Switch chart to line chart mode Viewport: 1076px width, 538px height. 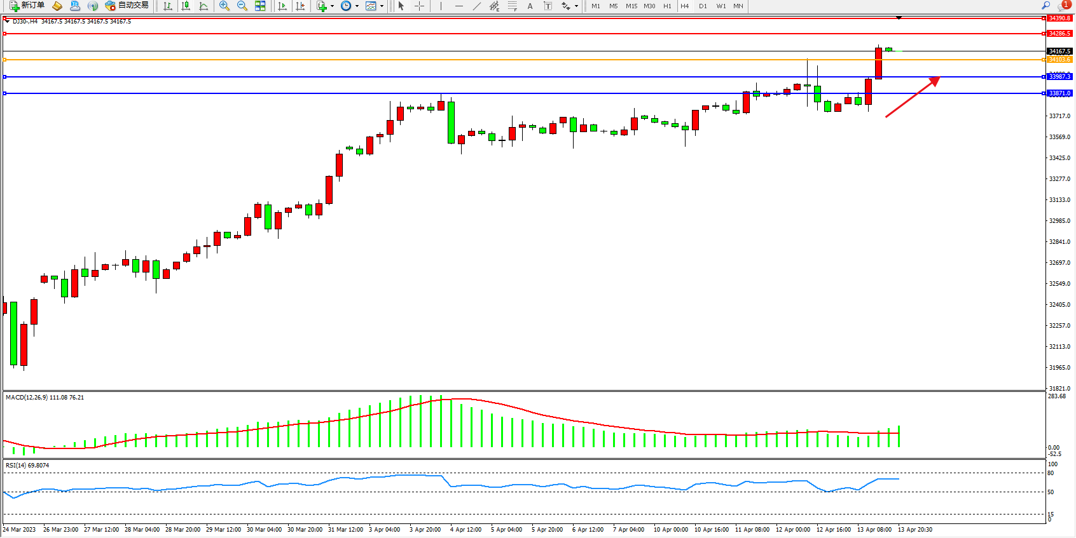[203, 6]
